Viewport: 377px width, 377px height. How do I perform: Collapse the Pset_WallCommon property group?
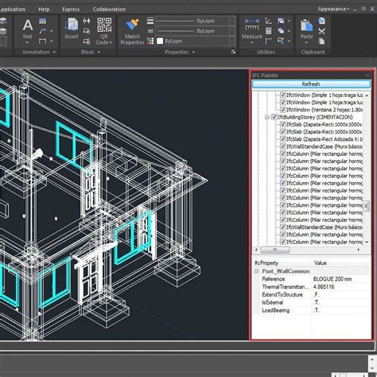pos(256,271)
